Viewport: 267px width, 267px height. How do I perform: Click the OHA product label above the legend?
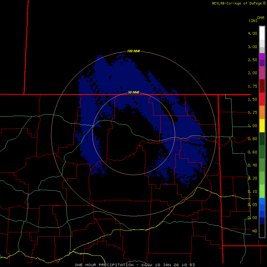261,18
